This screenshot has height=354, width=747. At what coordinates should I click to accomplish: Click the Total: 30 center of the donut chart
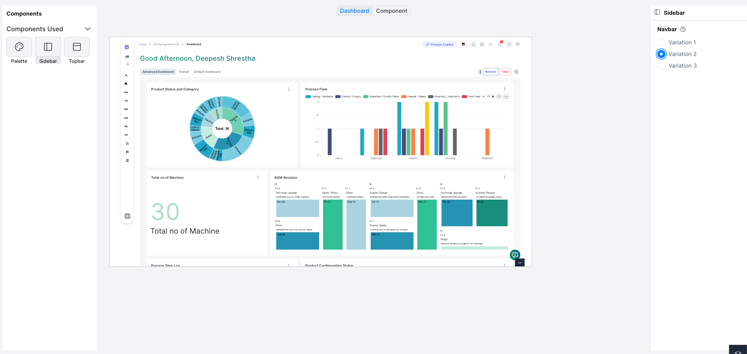(x=222, y=129)
